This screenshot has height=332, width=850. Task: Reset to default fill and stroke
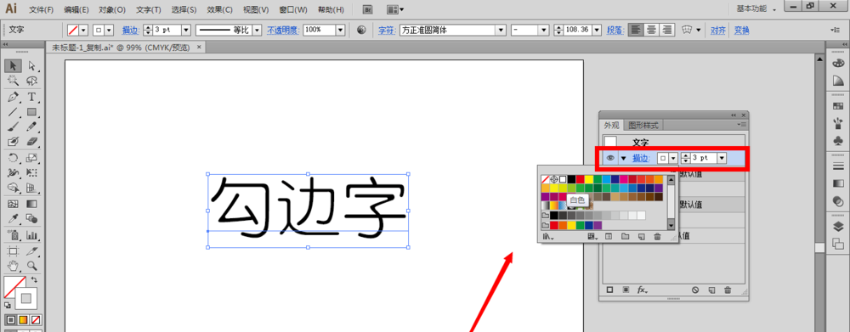[7, 305]
